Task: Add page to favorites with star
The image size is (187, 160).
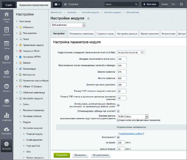Action: [88, 18]
